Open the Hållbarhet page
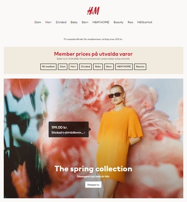 145,22
